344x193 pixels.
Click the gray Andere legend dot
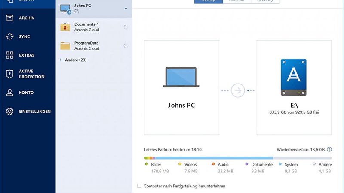coord(314,164)
